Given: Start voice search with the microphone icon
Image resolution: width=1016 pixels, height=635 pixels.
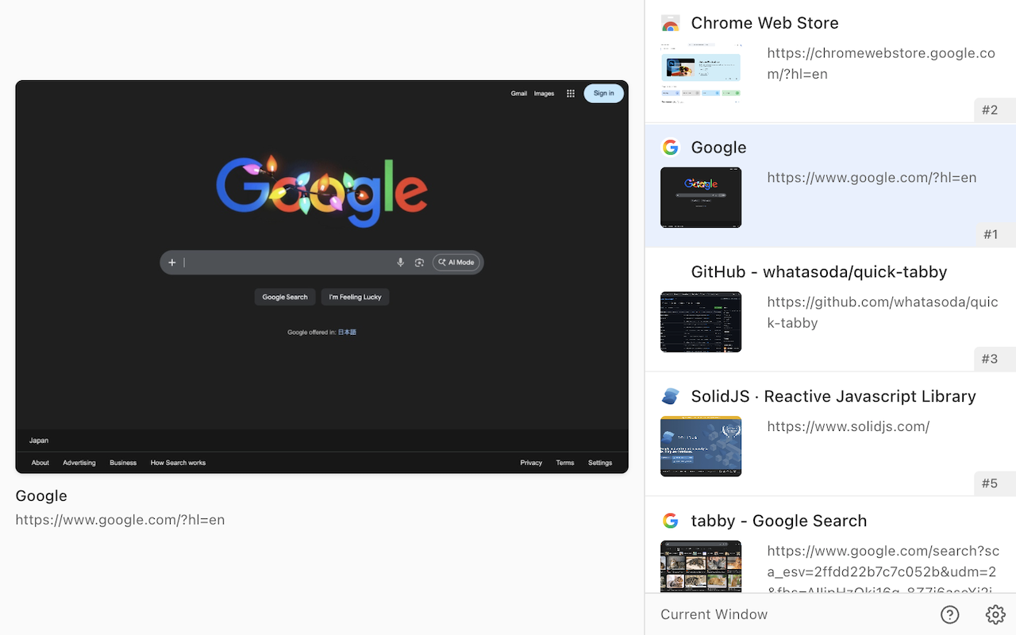Looking at the screenshot, I should (x=400, y=262).
